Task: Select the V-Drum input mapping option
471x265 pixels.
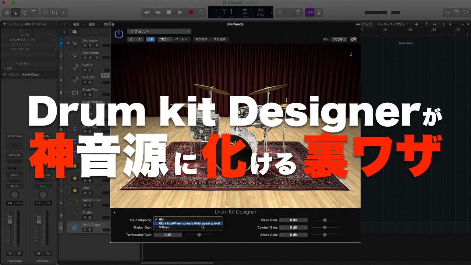Action: (188, 227)
